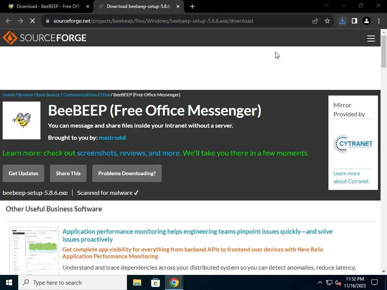This screenshot has height=290, width=387.
Task: Click the BeeBEEP (Free Office Messenger) page title
Action: [x=155, y=111]
